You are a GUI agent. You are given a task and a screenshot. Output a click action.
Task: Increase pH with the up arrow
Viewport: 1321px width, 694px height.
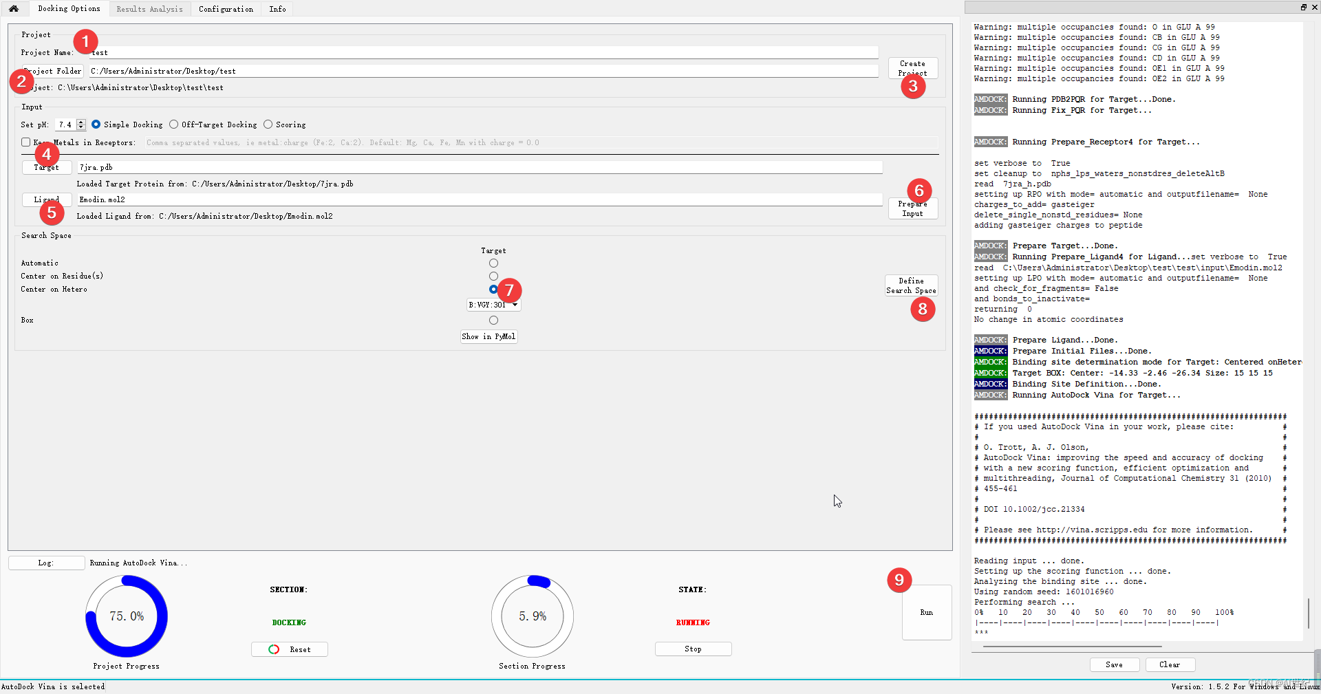[x=81, y=122]
